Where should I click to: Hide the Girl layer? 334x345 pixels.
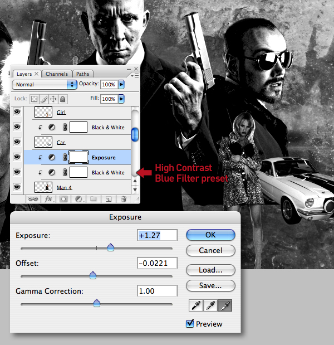click(17, 112)
